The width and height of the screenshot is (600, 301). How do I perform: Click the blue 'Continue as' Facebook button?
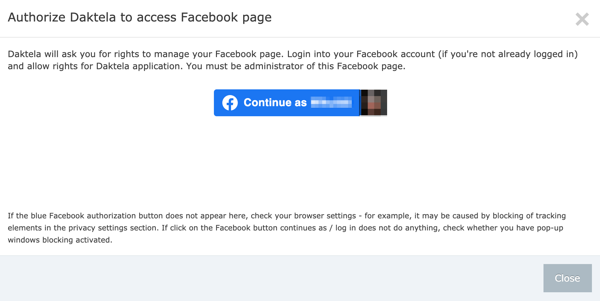pos(286,102)
